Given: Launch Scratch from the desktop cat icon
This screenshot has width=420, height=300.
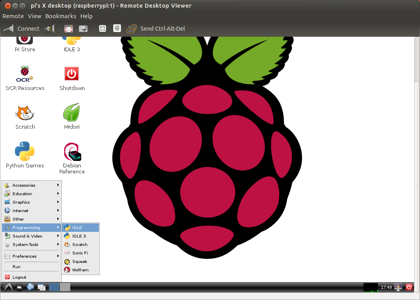Looking at the screenshot, I should tap(25, 117).
